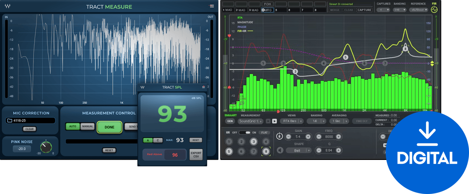Image resolution: width=469 pixels, height=194 pixels.
Task: Toggle IIR band 5
Action: (x=229, y=151)
